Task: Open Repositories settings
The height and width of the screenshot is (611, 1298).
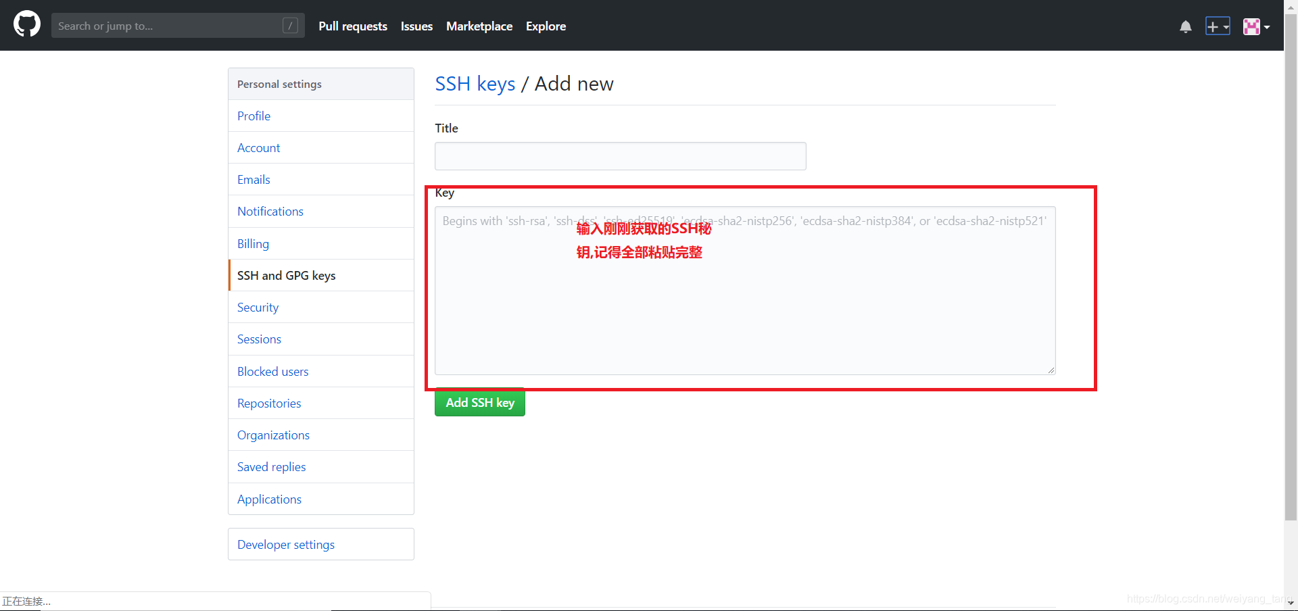Action: pyautogui.click(x=321, y=403)
